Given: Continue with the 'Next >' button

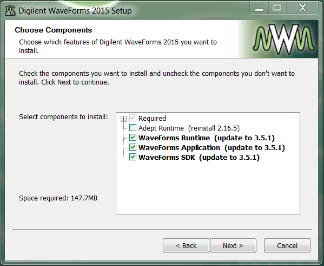Looking at the screenshot, I should pyautogui.click(x=233, y=245).
